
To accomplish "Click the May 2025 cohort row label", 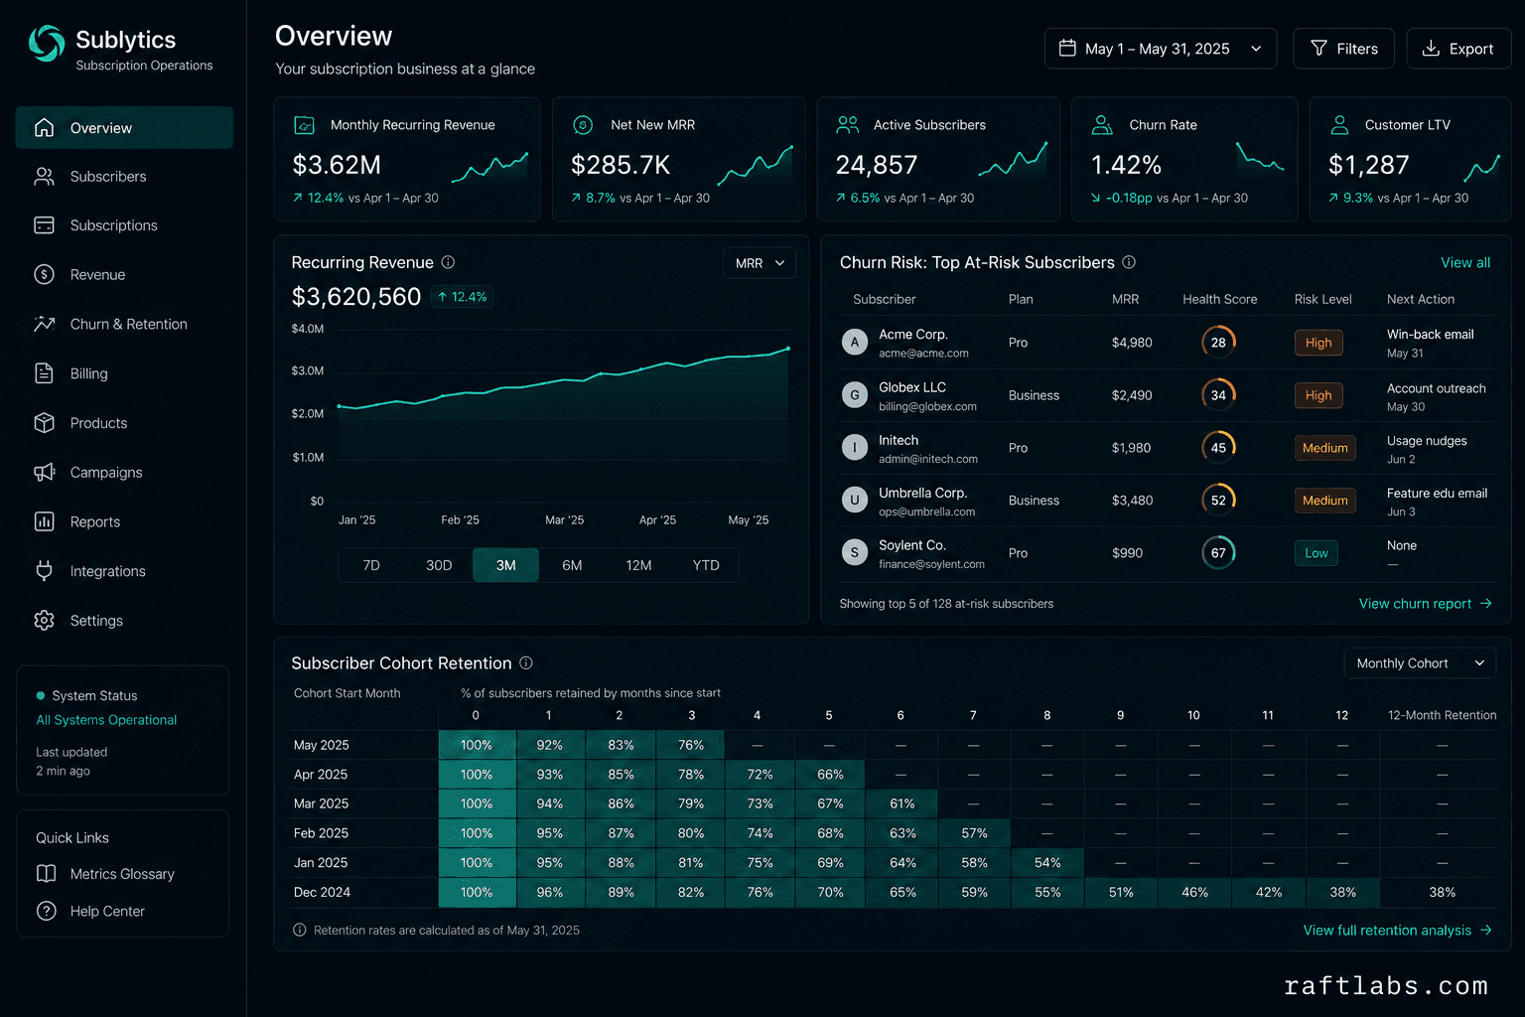I will 321,745.
